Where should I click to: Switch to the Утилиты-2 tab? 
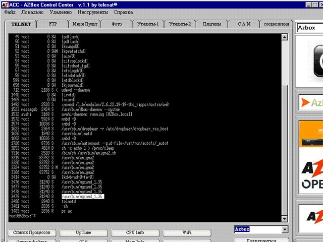(180, 24)
